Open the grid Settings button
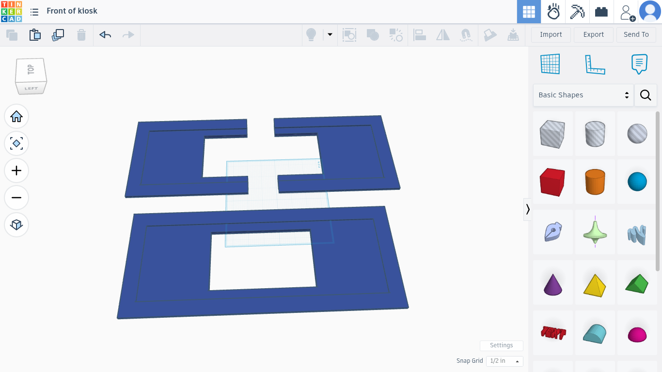This screenshot has height=372, width=662. tap(501, 345)
